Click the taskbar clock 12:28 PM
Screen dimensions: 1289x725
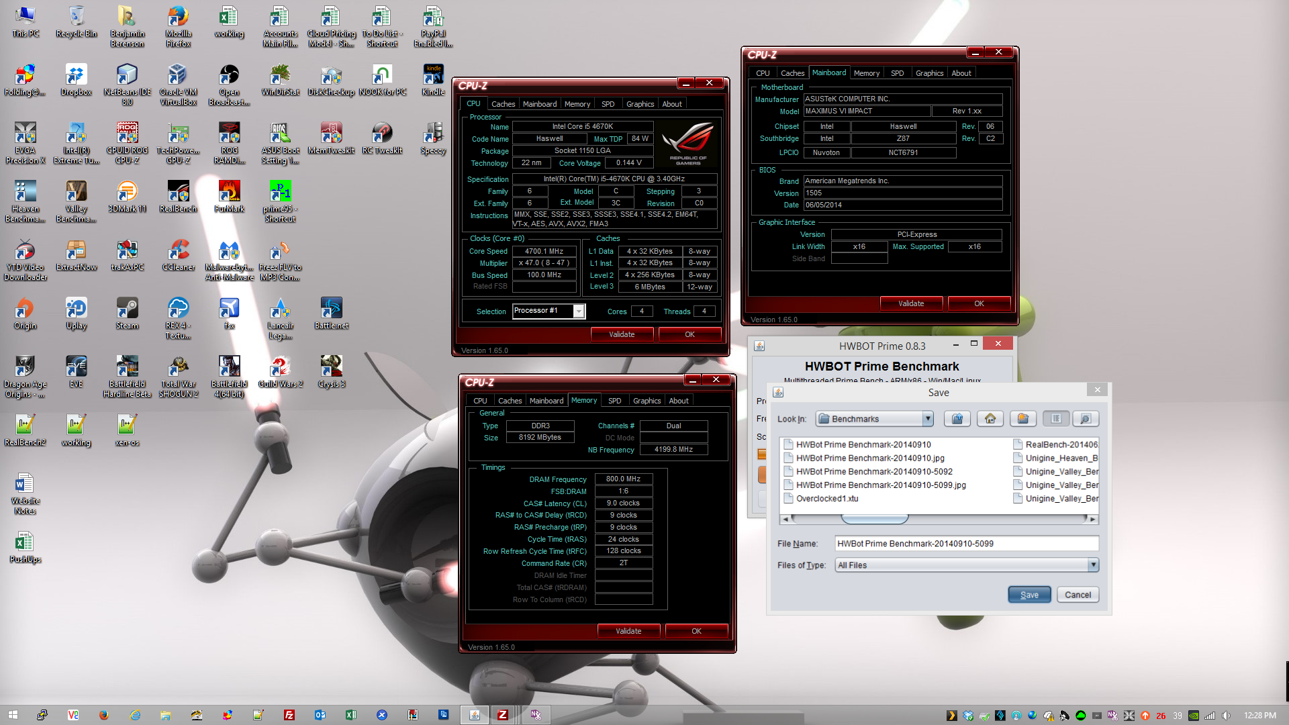point(1259,716)
